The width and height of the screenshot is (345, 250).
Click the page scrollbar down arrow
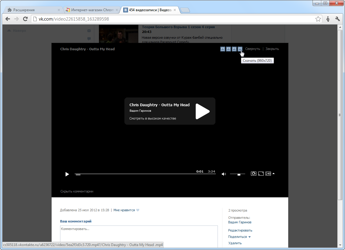340,245
